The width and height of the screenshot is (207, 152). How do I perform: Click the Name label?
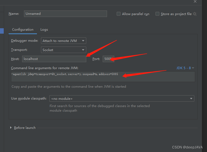pyautogui.click(x=14, y=14)
